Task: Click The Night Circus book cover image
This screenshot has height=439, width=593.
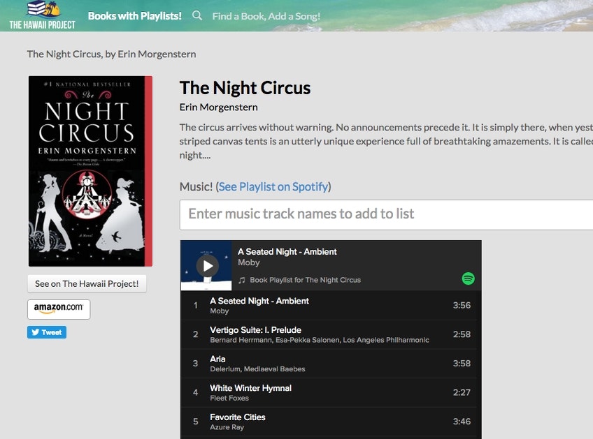Action: coord(90,170)
